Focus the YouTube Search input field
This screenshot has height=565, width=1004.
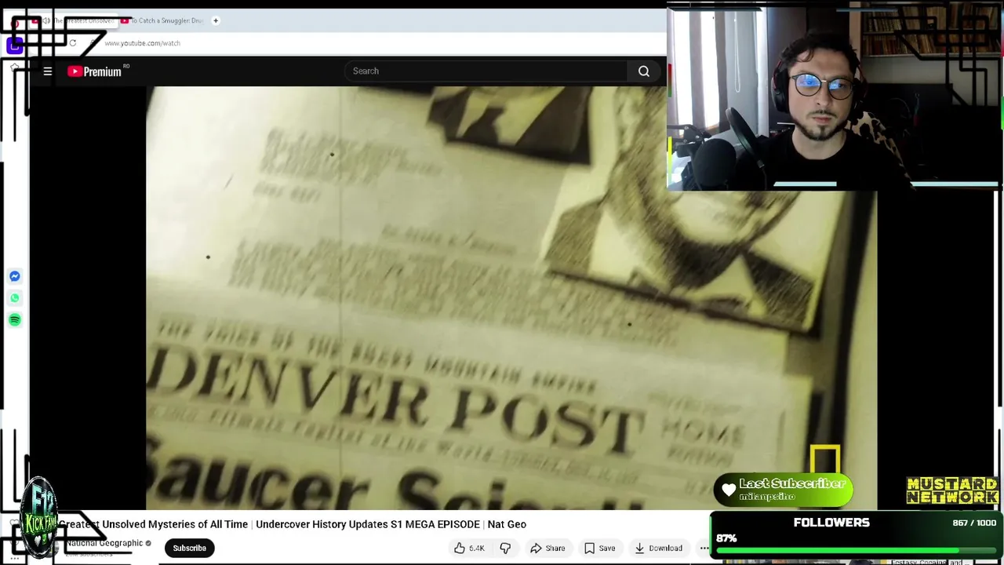(x=486, y=71)
